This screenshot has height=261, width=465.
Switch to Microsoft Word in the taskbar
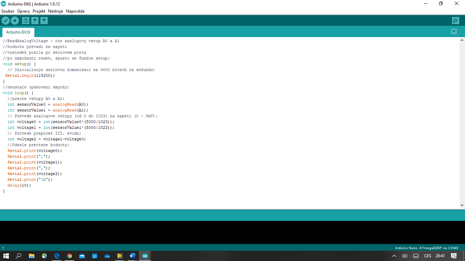point(132,256)
